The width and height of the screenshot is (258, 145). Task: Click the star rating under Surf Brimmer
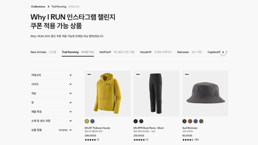(188, 140)
